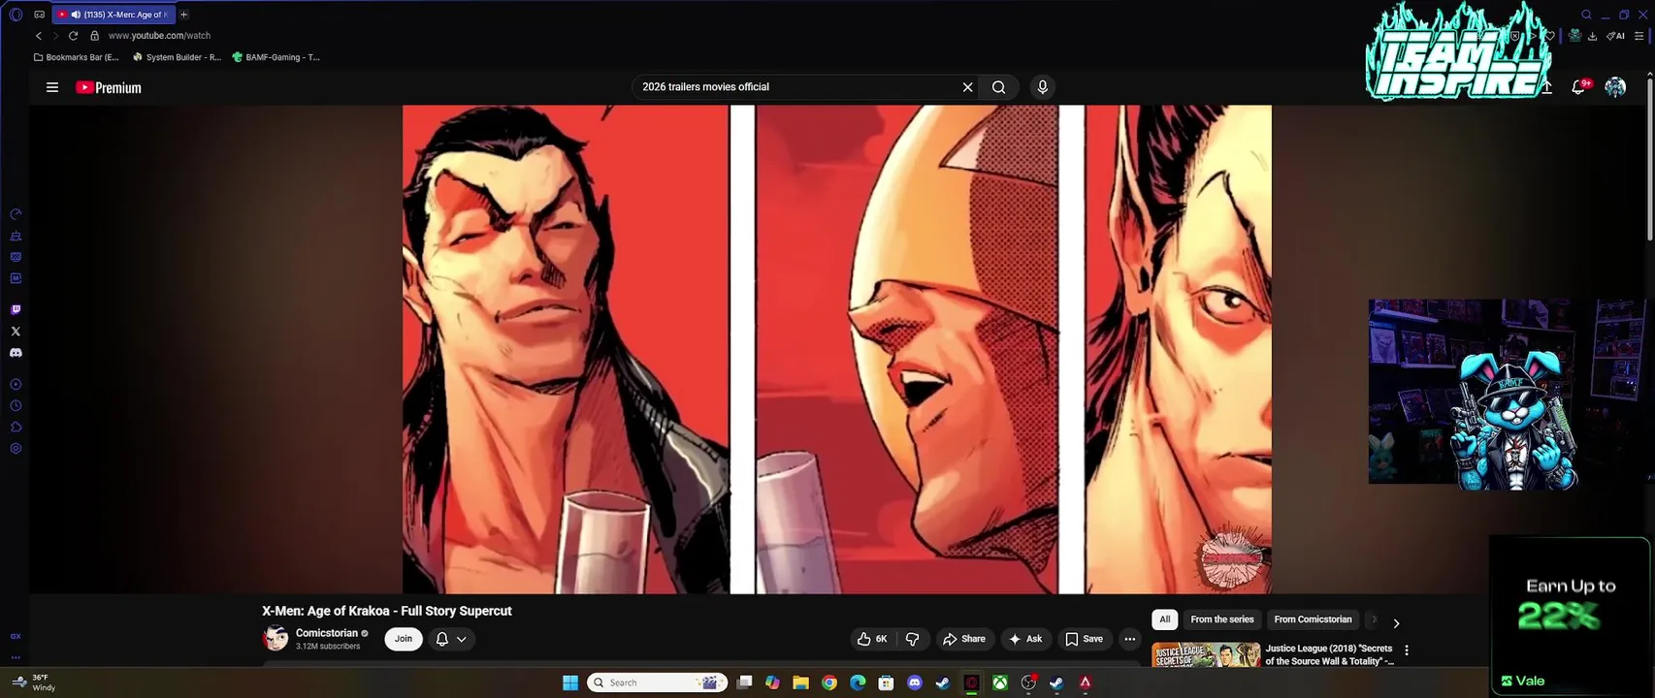Save video to playlist

point(1085,639)
